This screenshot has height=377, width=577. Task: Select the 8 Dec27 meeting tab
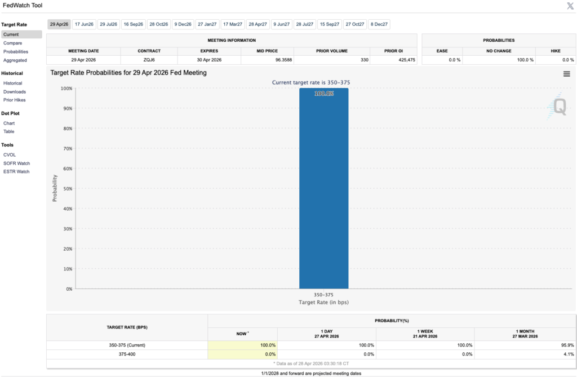click(x=379, y=24)
